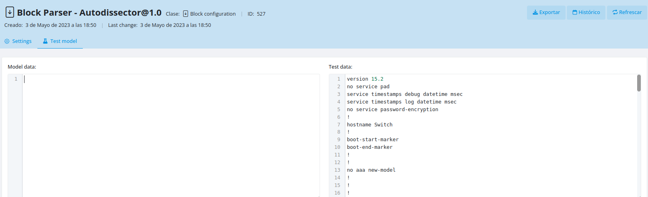Click the 'Block configuration' class label

pyautogui.click(x=213, y=14)
